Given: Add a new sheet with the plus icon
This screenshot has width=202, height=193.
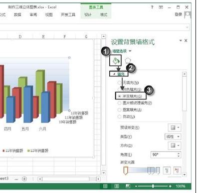Looking at the screenshot, I should [x=25, y=179].
